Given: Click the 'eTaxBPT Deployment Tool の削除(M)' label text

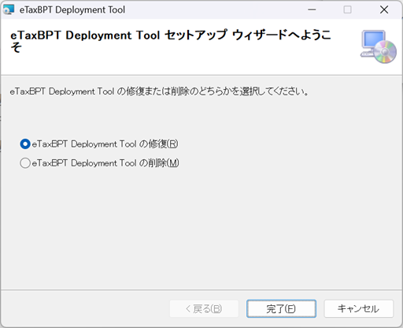Looking at the screenshot, I should [105, 163].
